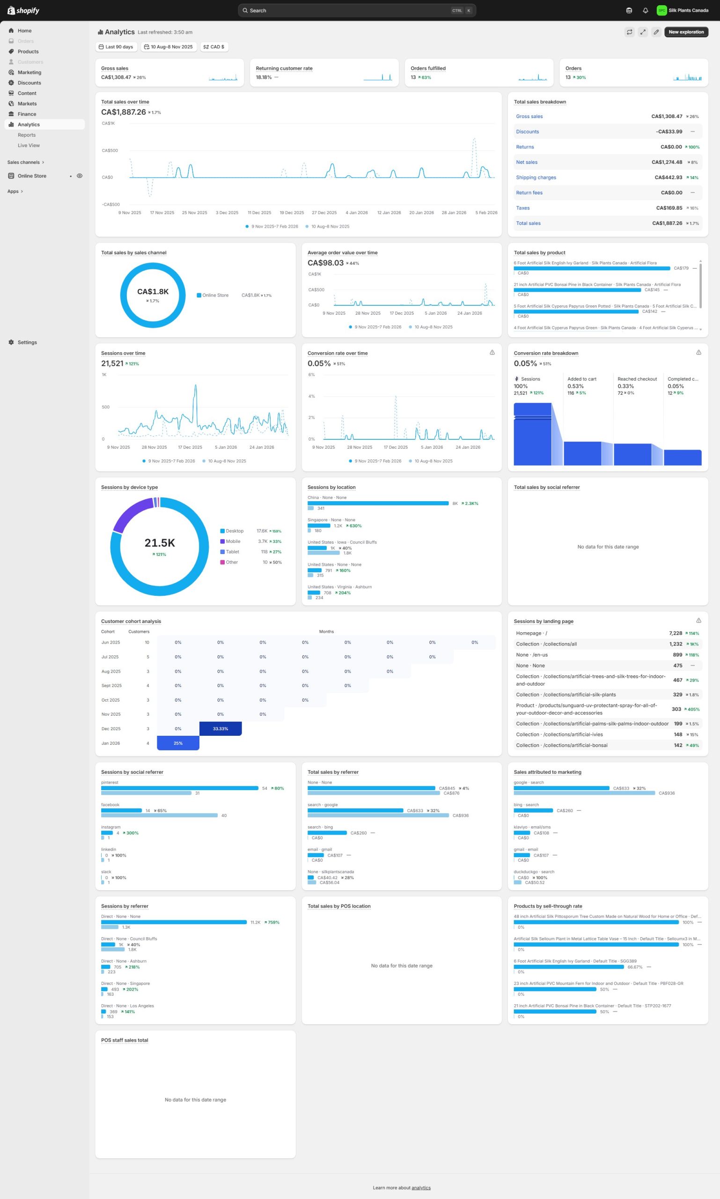Click the Settings gear icon
720x1199 pixels.
11,342
